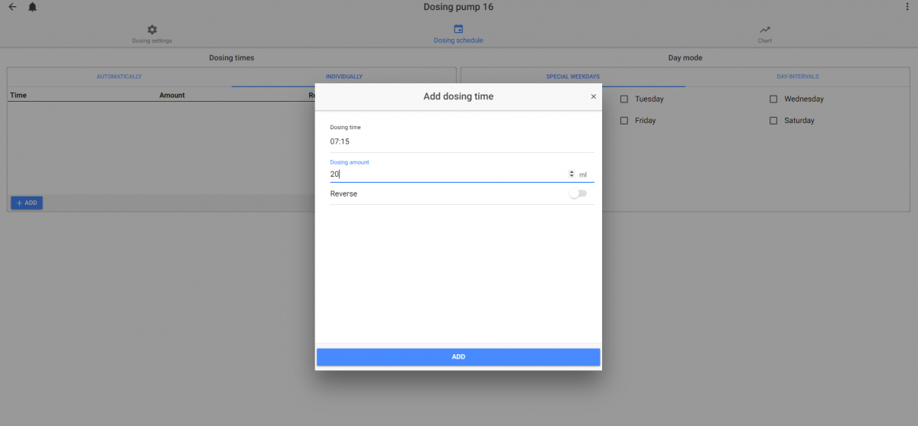Check the Tuesday checkbox
The image size is (918, 426).
point(624,99)
